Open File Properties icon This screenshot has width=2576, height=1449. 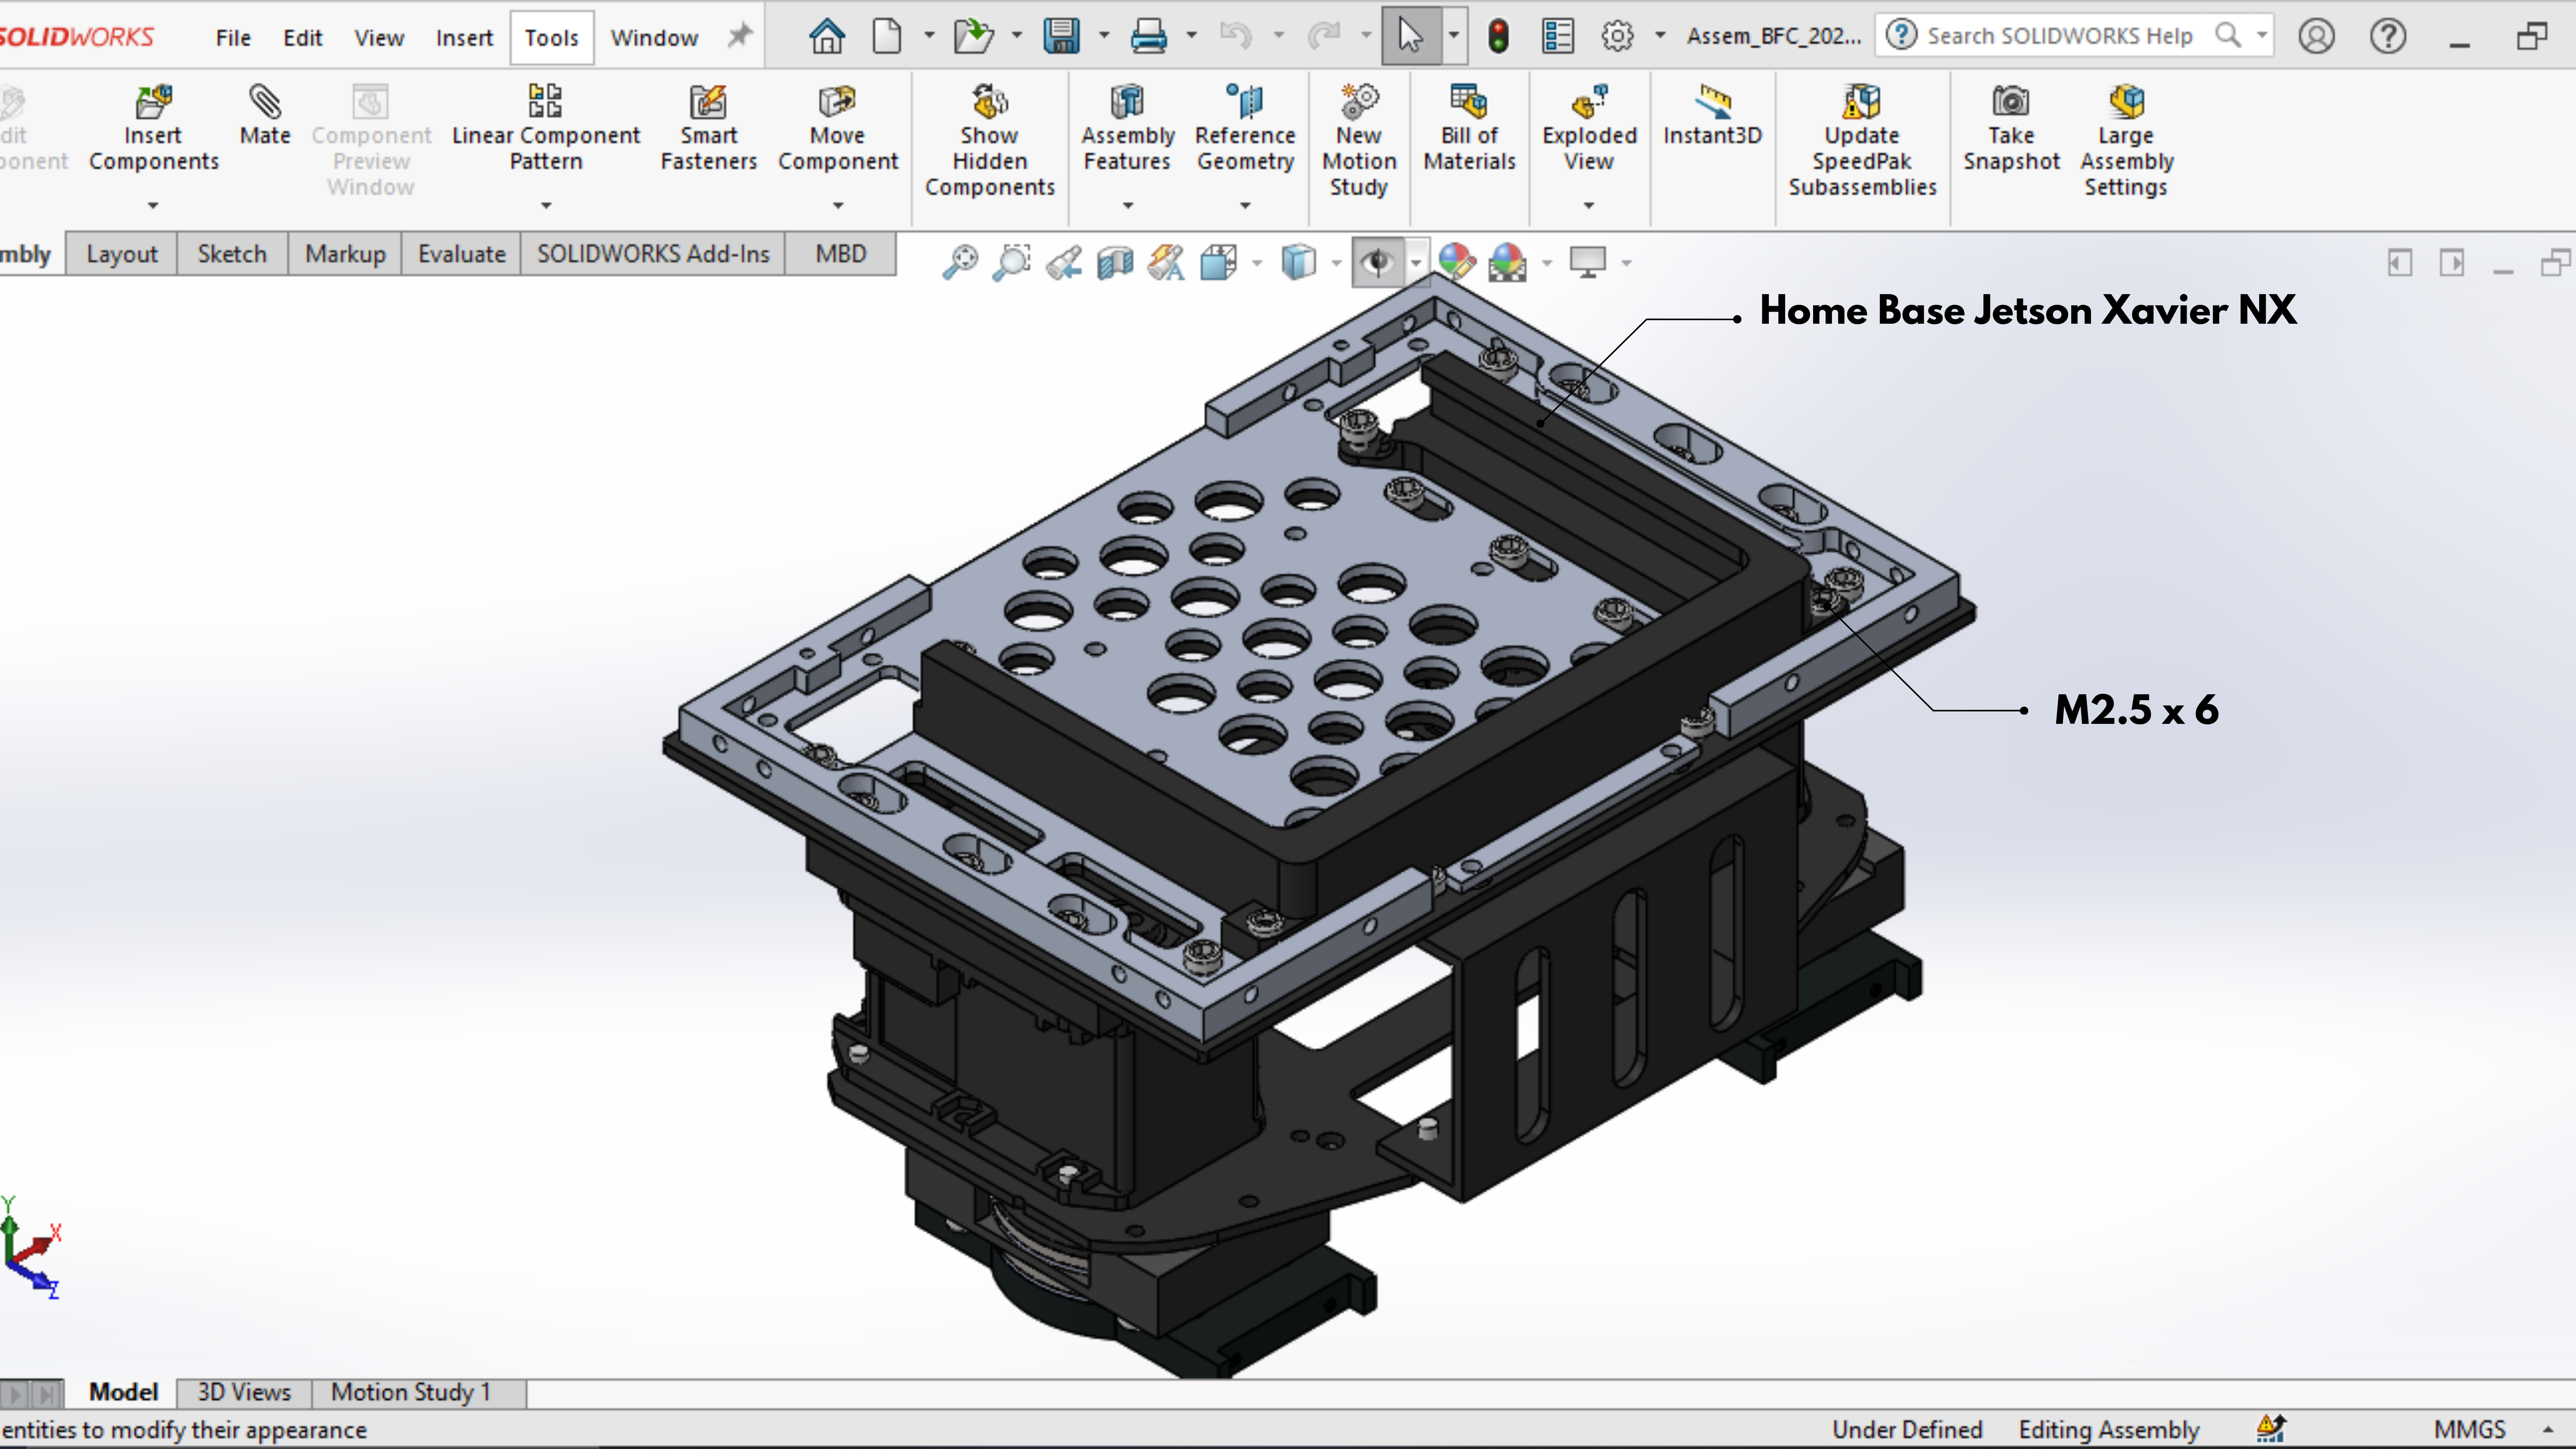(1558, 37)
